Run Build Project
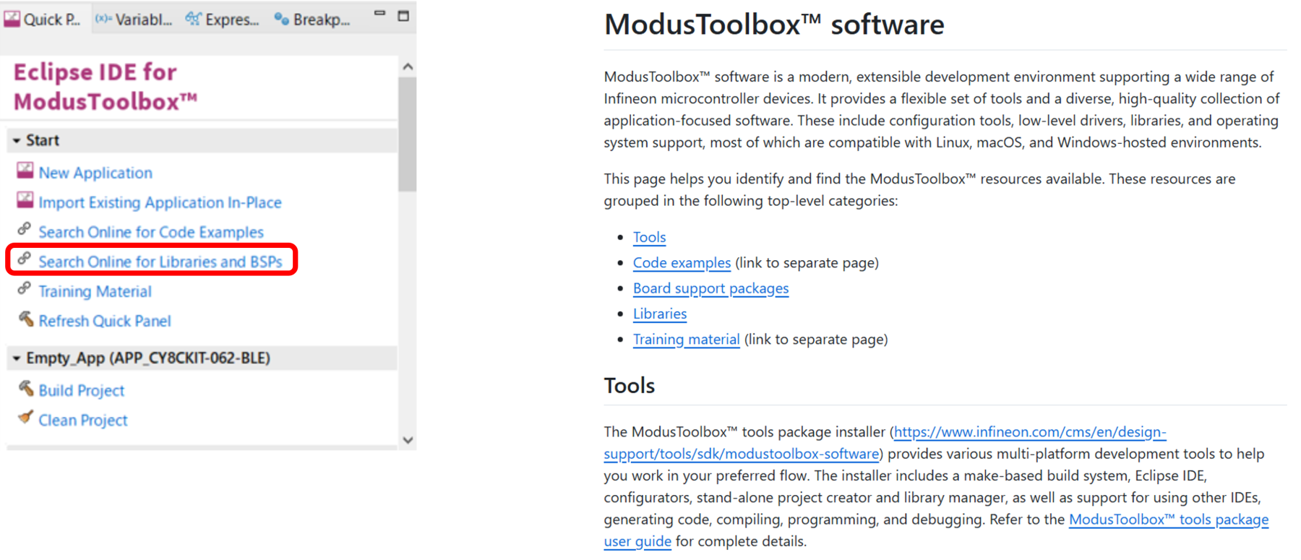1301x560 pixels. pos(81,390)
